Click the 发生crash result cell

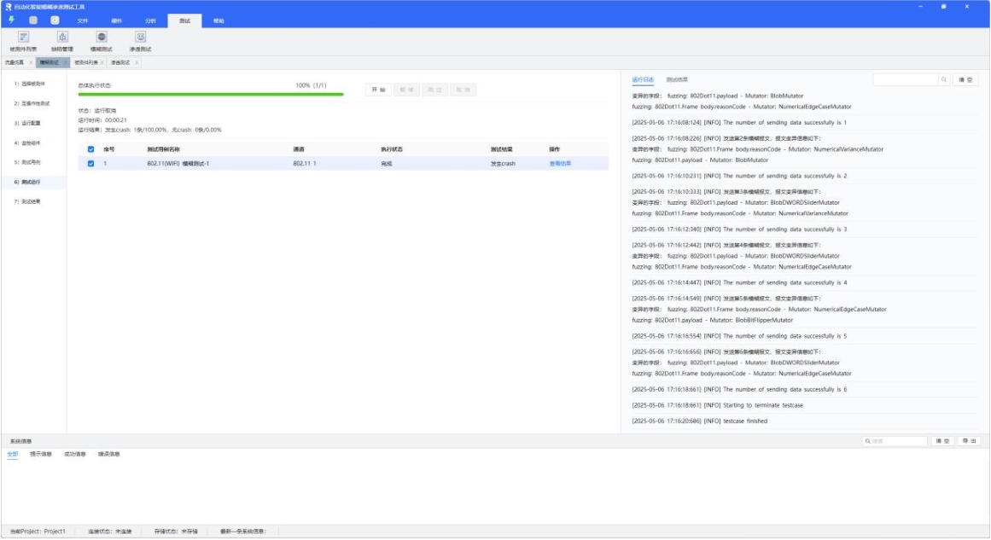[503, 164]
